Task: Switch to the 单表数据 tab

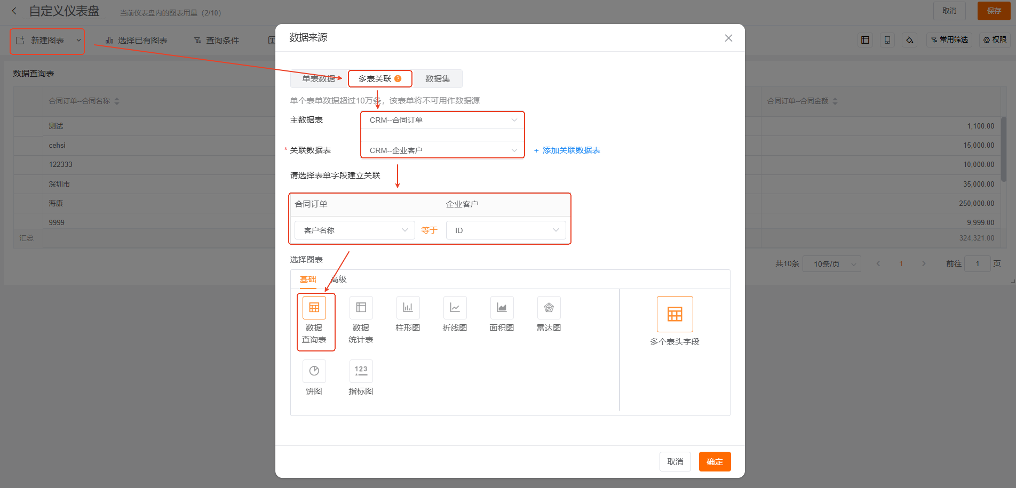Action: coord(319,79)
